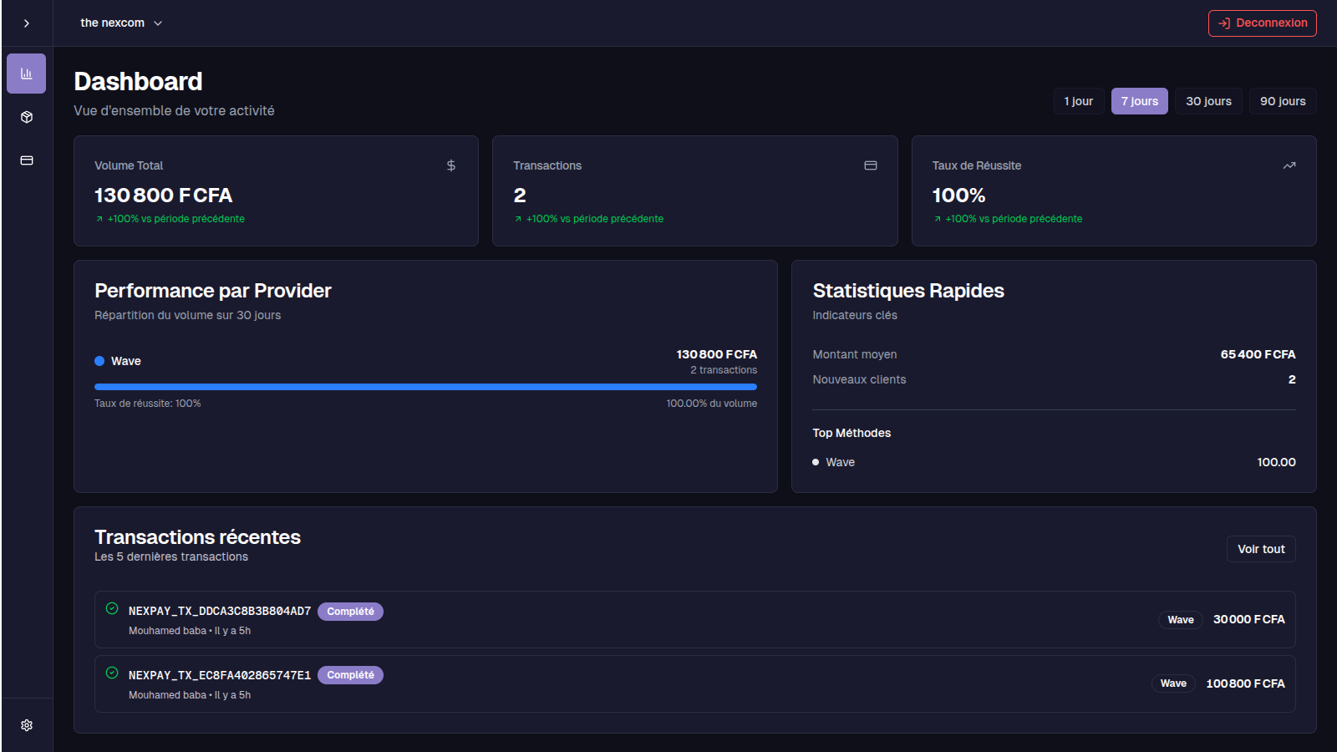
Task: Expand the sidebar with the arrow icon
Action: (x=26, y=23)
